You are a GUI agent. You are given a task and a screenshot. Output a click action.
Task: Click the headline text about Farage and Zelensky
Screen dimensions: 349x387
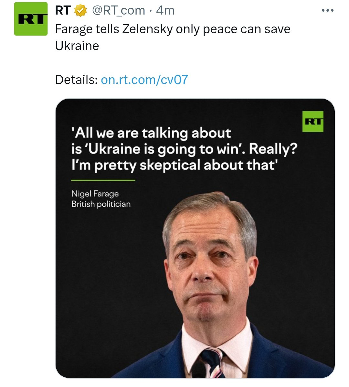point(173,37)
